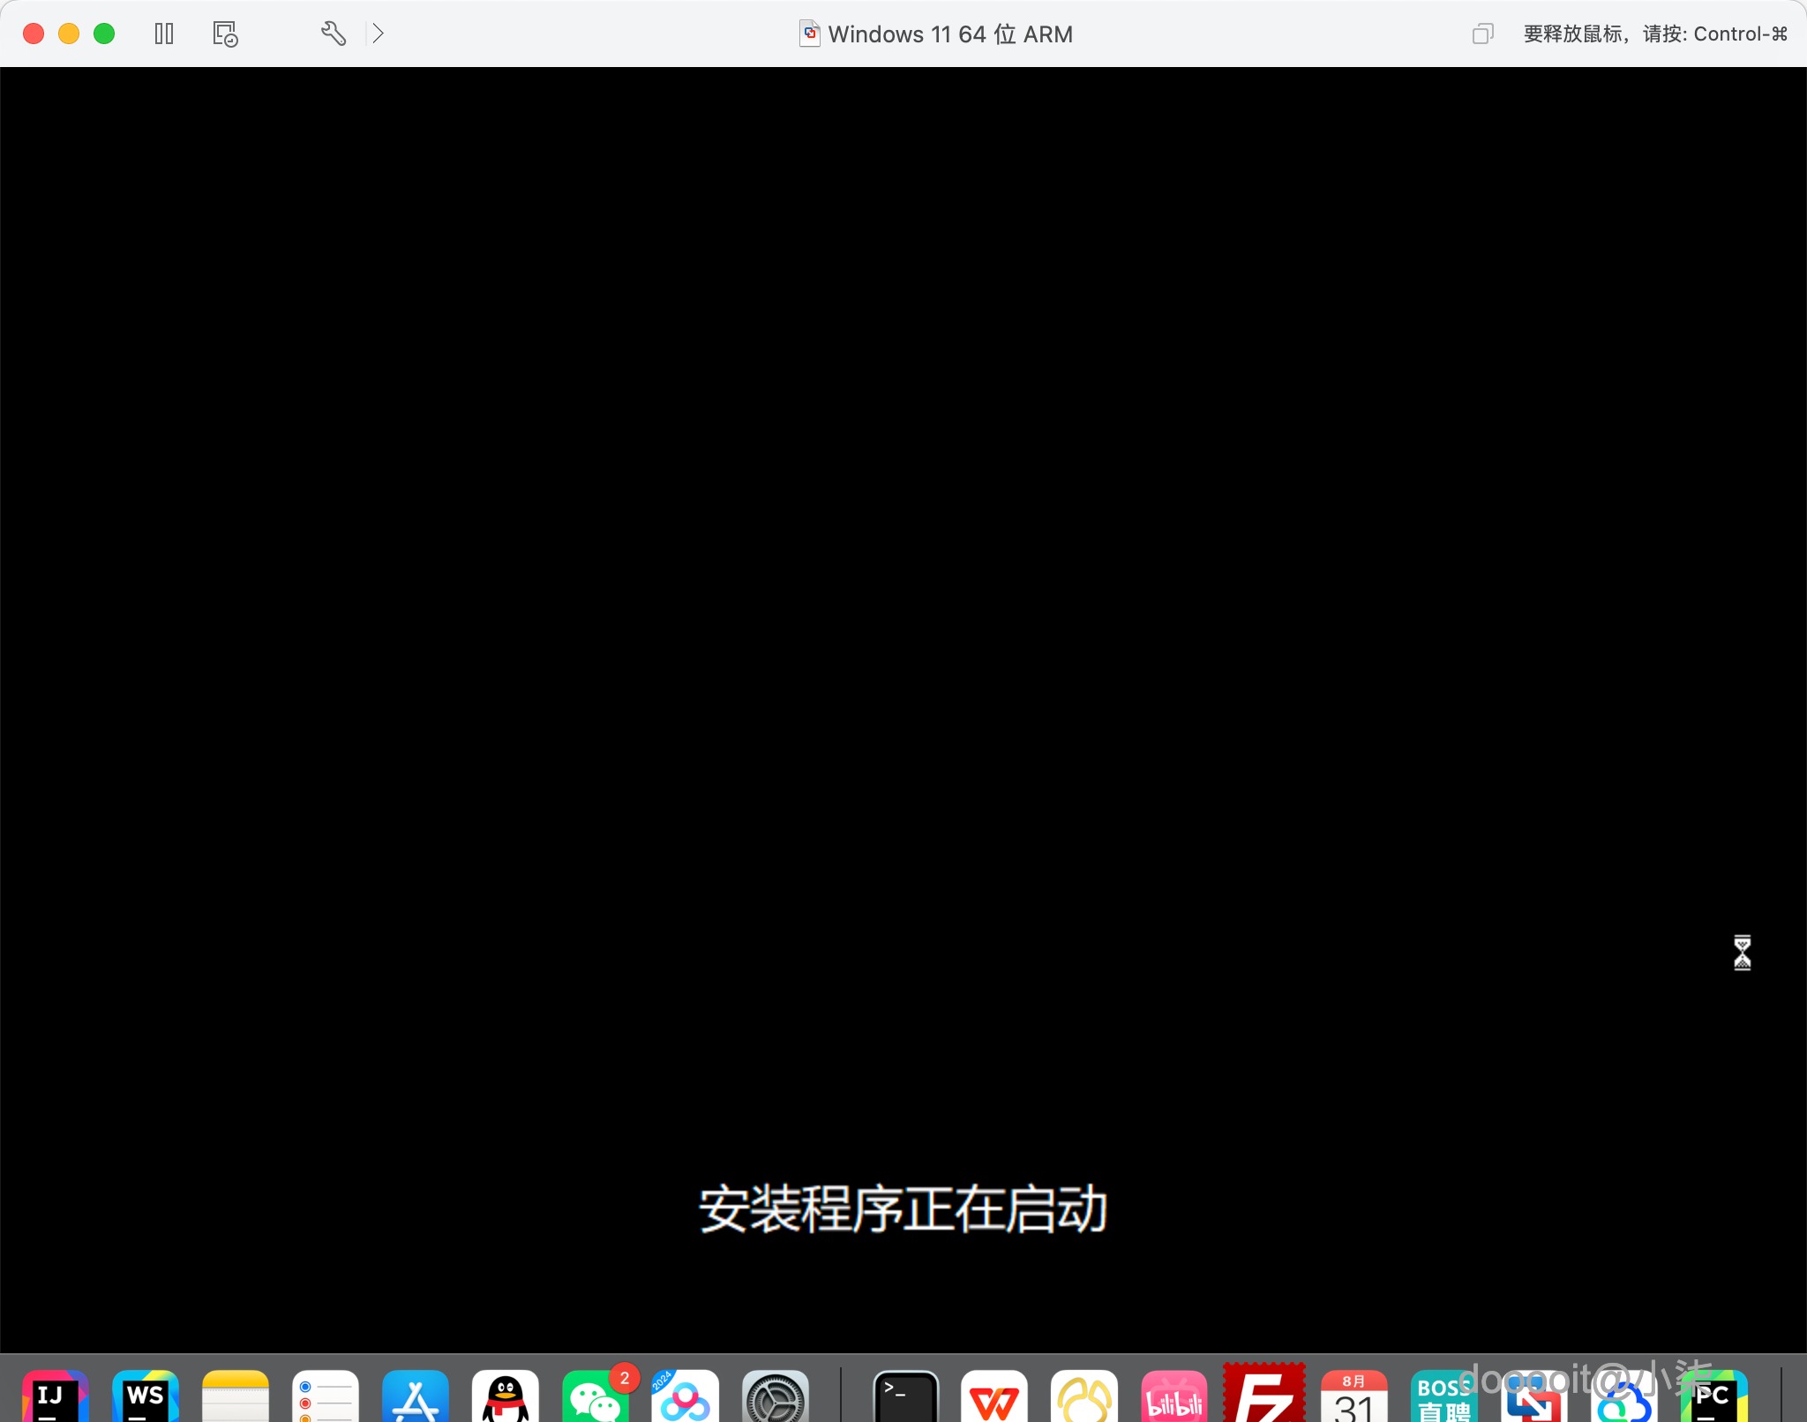This screenshot has height=1422, width=1807.
Task: Suspend the virtual machine with the pause icon
Action: [164, 34]
